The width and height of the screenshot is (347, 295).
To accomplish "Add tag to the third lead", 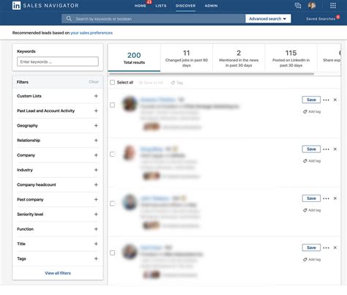I will [x=312, y=210].
